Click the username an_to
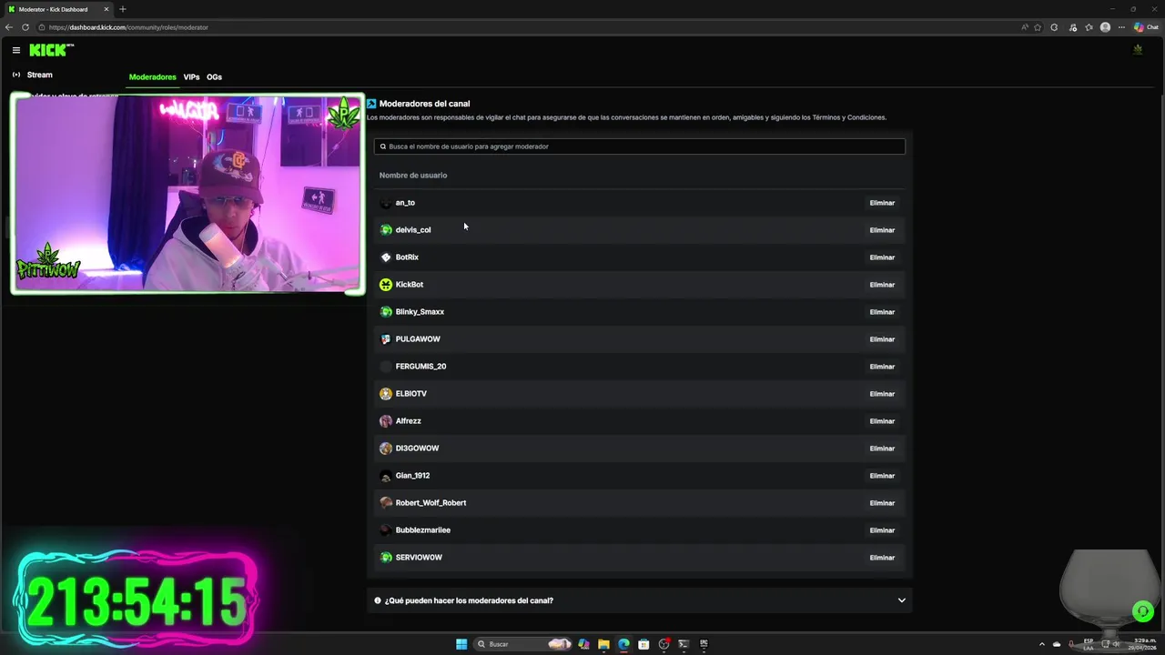 click(405, 203)
